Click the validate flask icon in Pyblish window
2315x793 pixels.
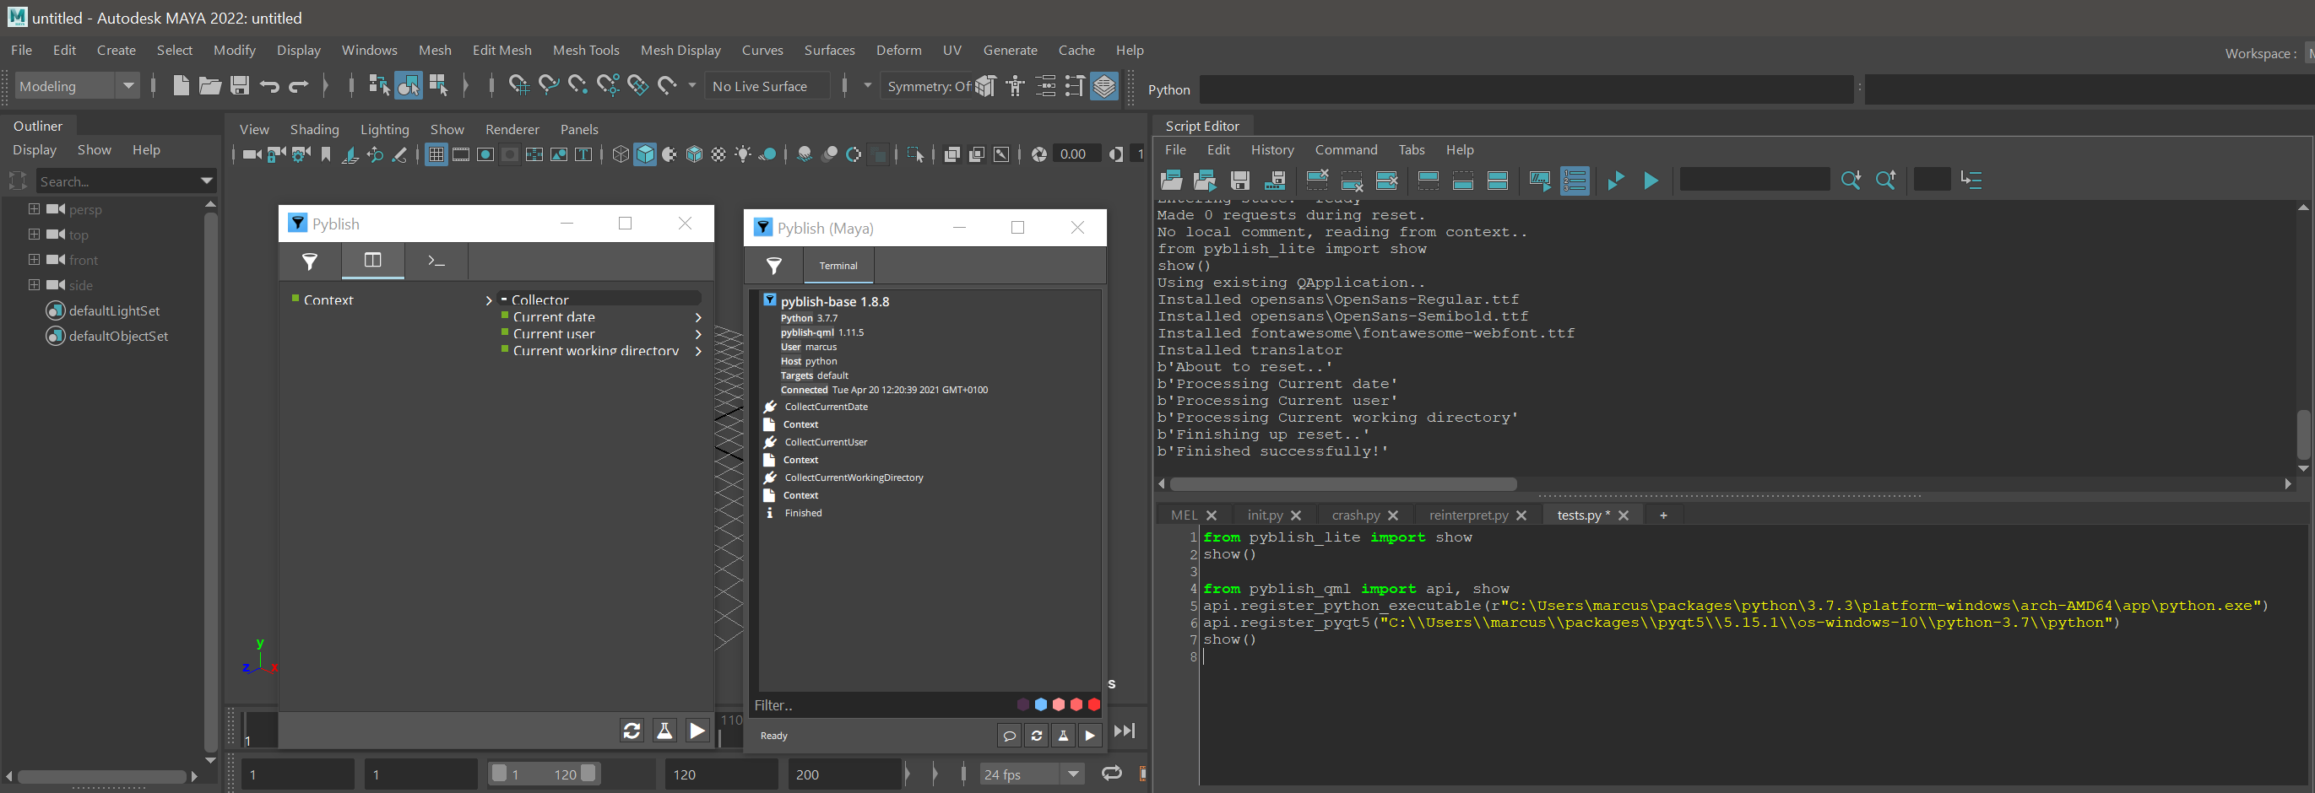(664, 730)
